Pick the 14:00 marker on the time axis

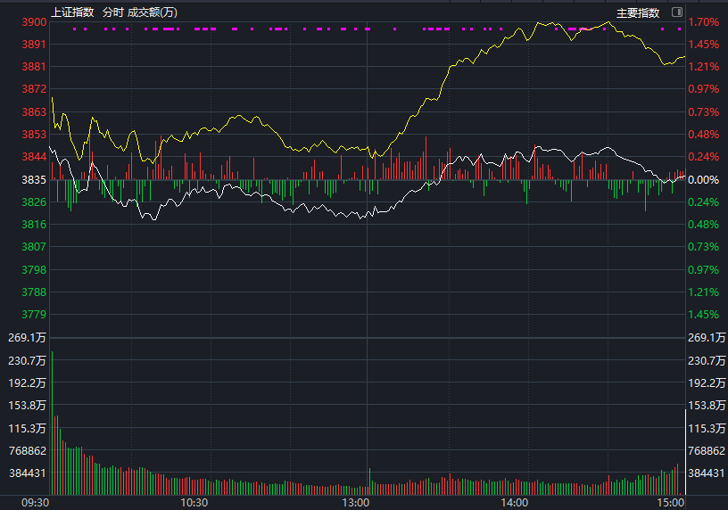[514, 503]
